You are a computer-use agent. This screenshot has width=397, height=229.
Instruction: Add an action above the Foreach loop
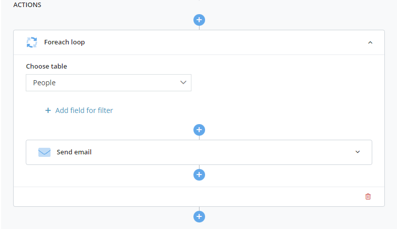pyautogui.click(x=200, y=20)
